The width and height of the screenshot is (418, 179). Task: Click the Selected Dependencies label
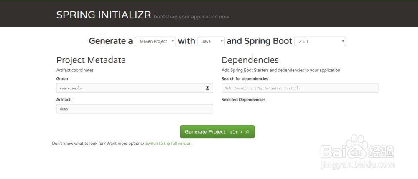[x=243, y=99]
